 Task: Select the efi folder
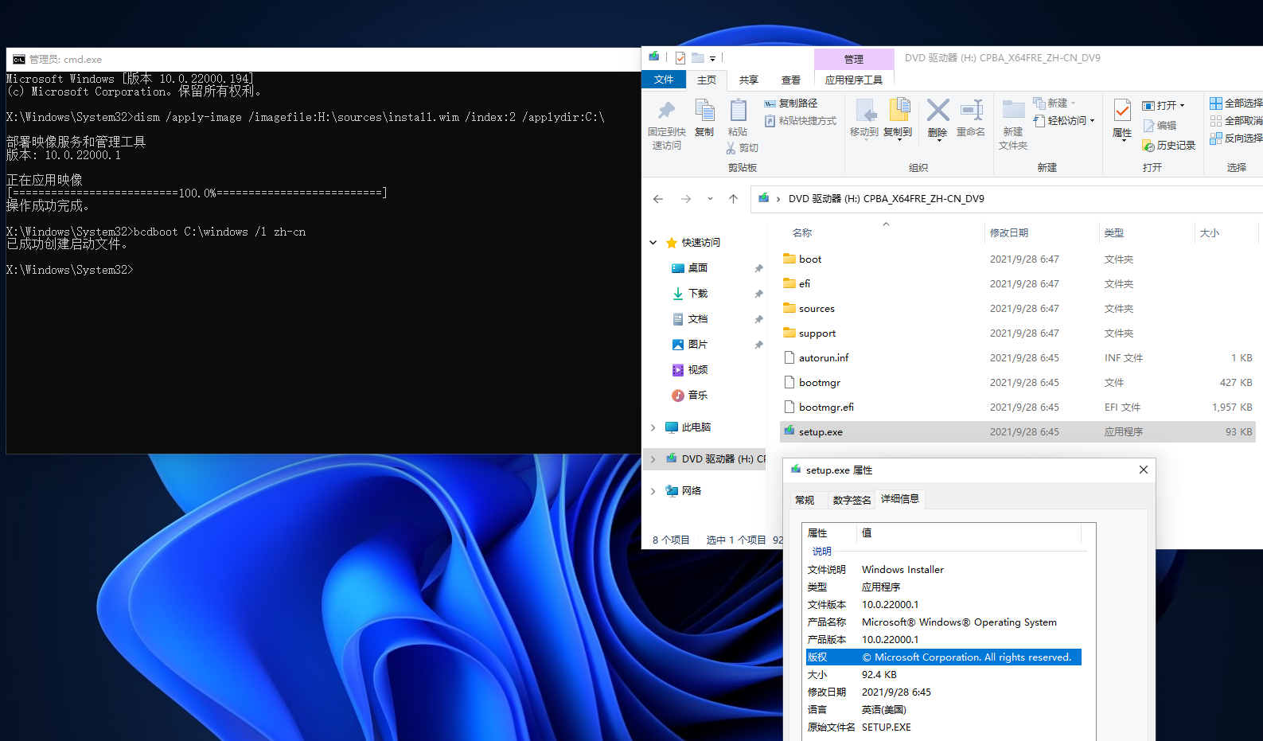(x=1018, y=284)
